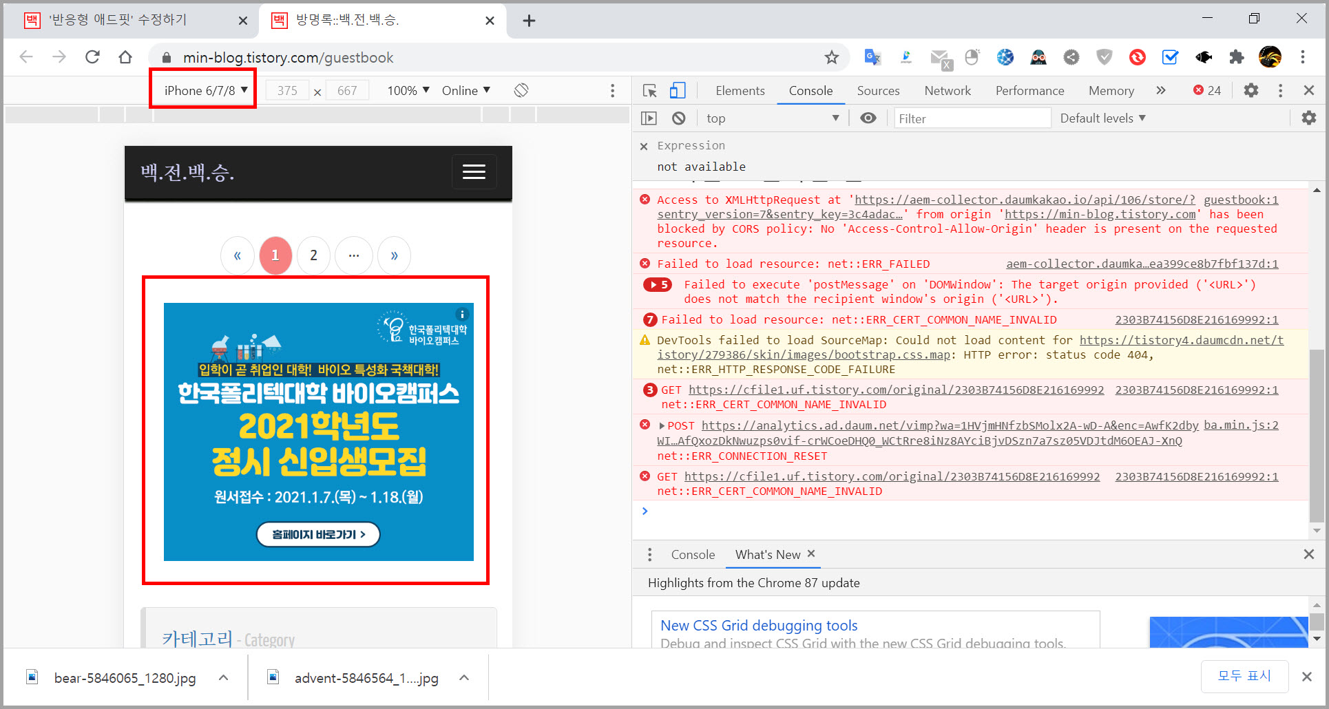Image resolution: width=1329 pixels, height=709 pixels.
Task: Open DevTools customize menu dots
Action: [1280, 90]
